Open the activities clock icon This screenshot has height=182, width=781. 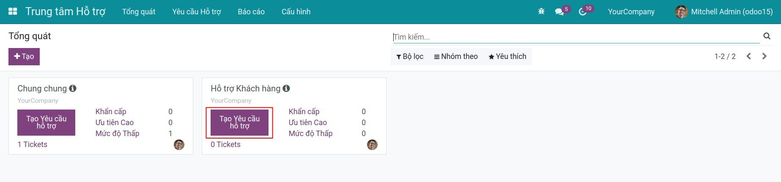[x=582, y=12]
